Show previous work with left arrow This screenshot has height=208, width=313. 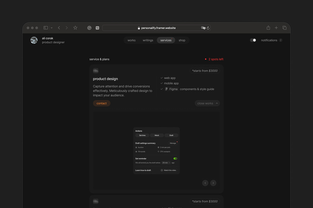(x=205, y=183)
